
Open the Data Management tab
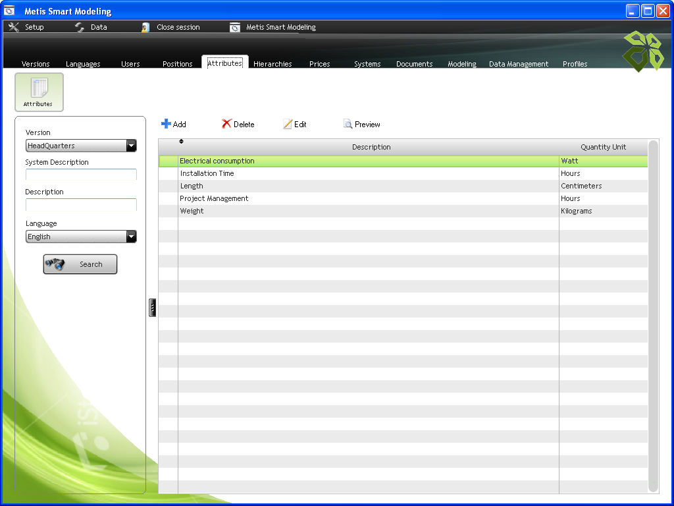pos(518,64)
